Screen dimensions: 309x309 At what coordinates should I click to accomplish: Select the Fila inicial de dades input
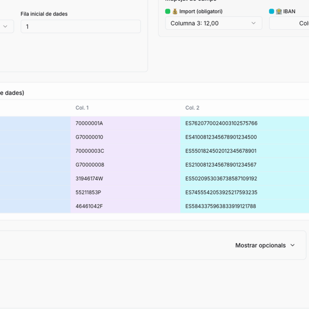pos(80,27)
